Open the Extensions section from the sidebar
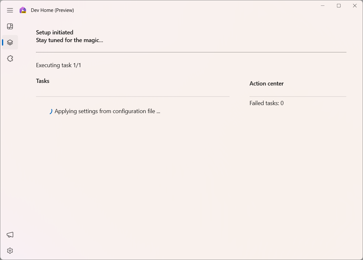The image size is (363, 260). (10, 58)
